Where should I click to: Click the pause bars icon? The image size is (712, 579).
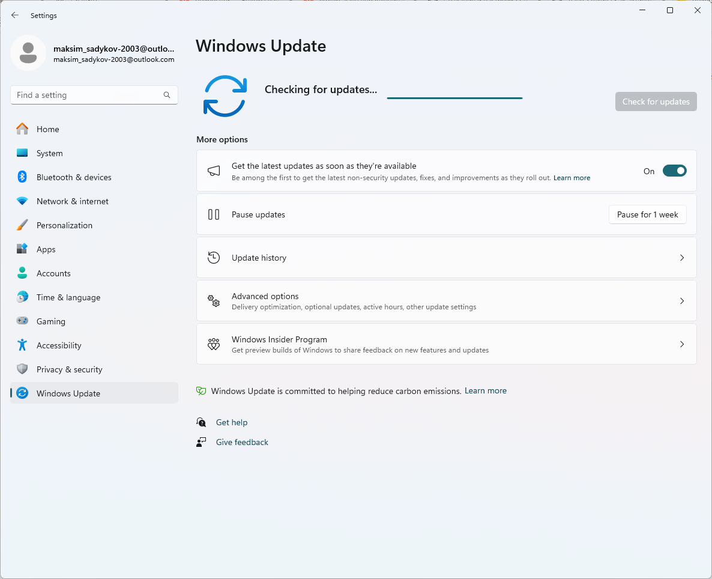(214, 214)
